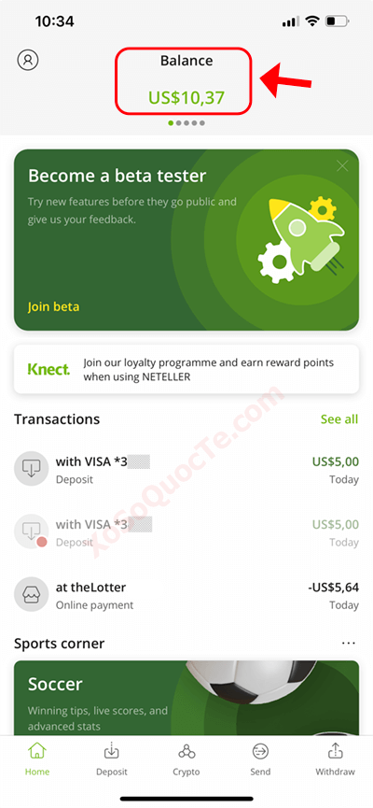Tap the first VISA deposit icon
This screenshot has width=373, height=808.
(x=31, y=469)
